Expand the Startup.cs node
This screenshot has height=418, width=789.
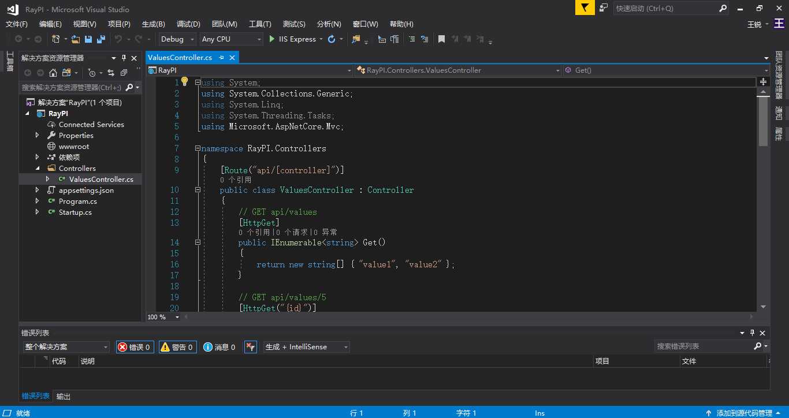point(38,212)
